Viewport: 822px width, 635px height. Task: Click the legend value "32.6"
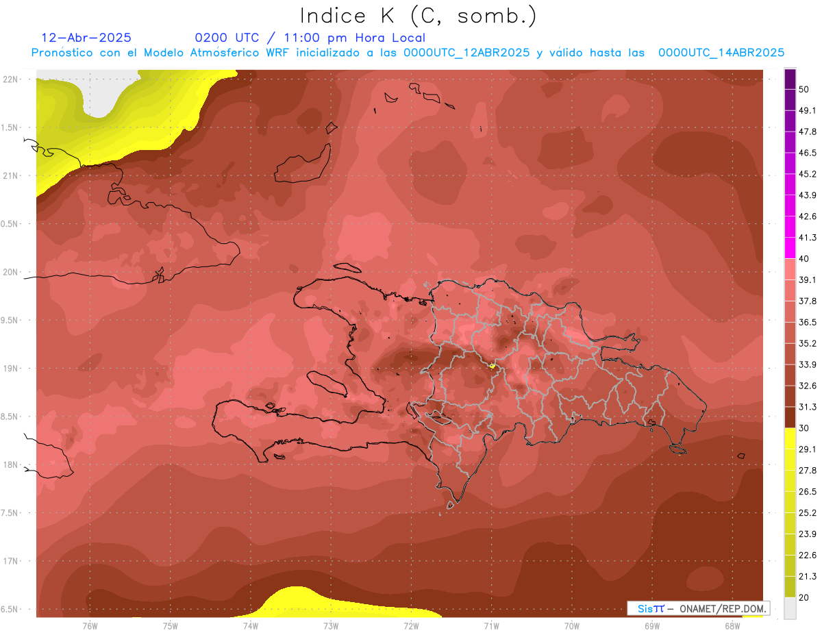(808, 386)
